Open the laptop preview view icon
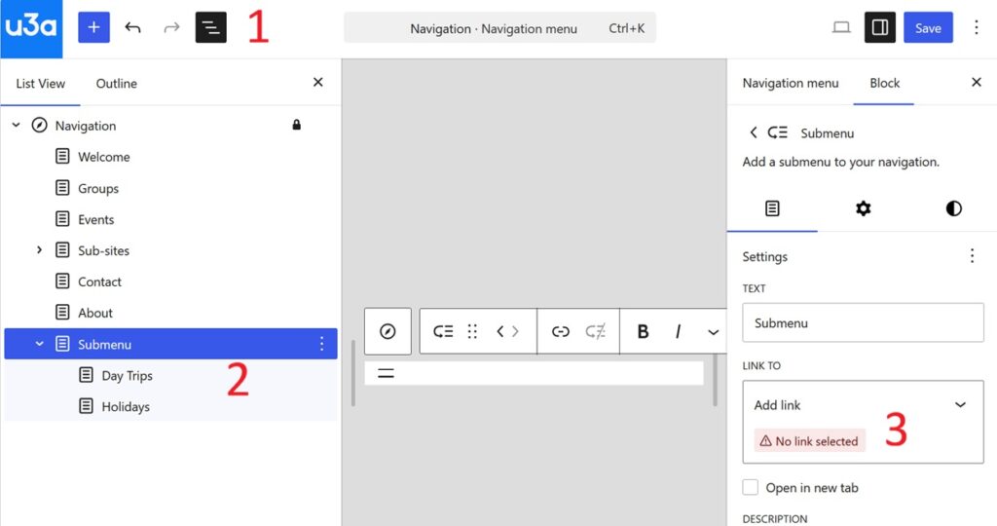The height and width of the screenshot is (526, 997). click(x=841, y=27)
